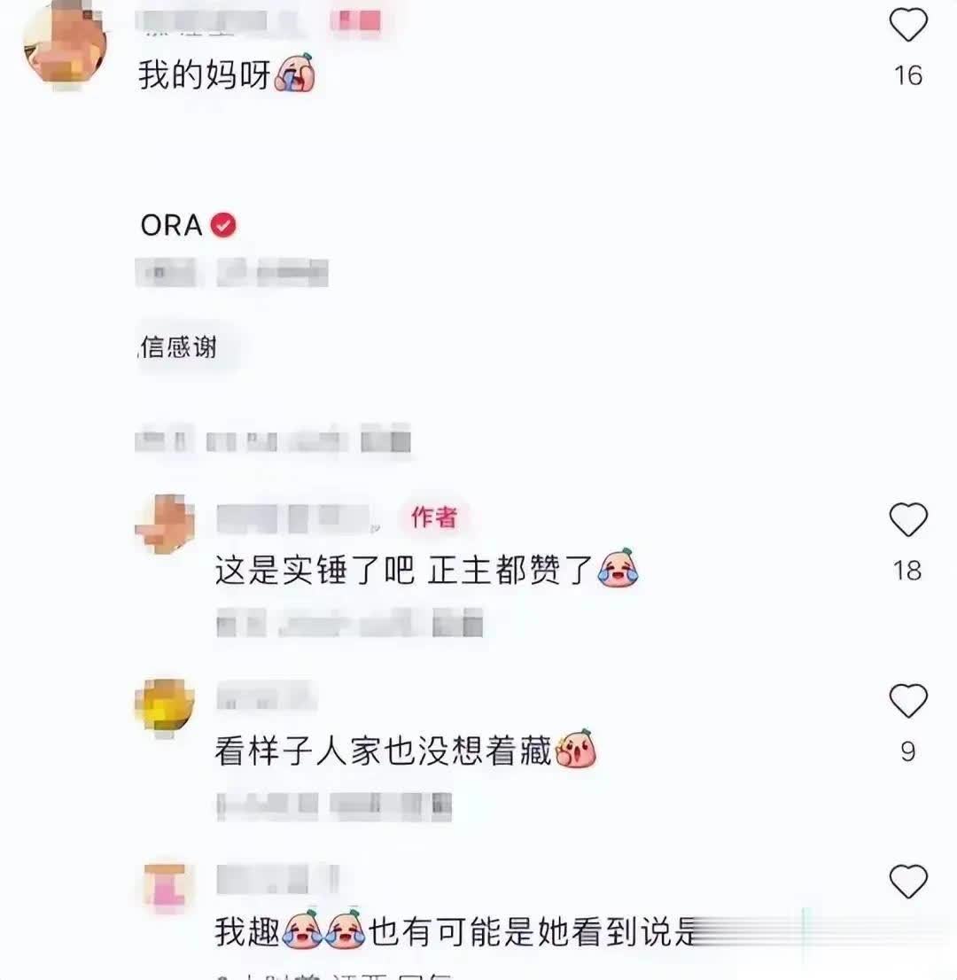Click the pink 作者 author tag
This screenshot has height=980, width=957.
[x=434, y=517]
